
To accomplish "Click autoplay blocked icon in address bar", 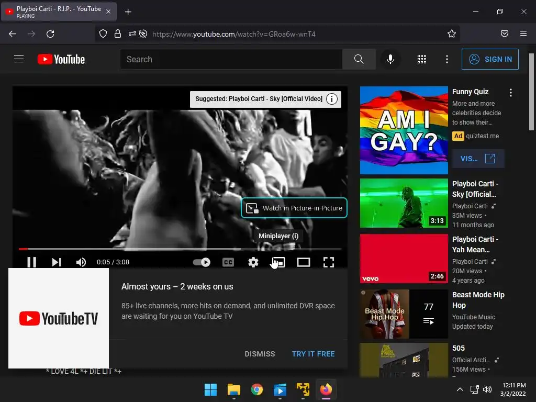I will tap(143, 33).
